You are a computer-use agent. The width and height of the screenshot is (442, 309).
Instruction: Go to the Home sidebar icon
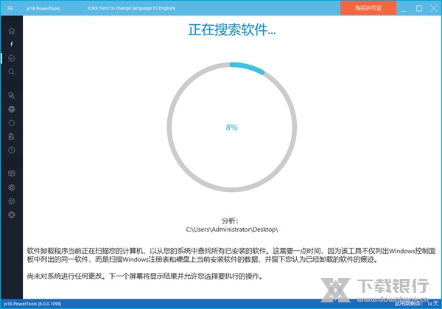11,31
